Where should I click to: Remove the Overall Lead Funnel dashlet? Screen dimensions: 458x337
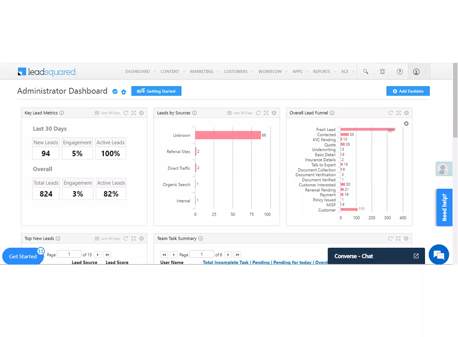406,113
